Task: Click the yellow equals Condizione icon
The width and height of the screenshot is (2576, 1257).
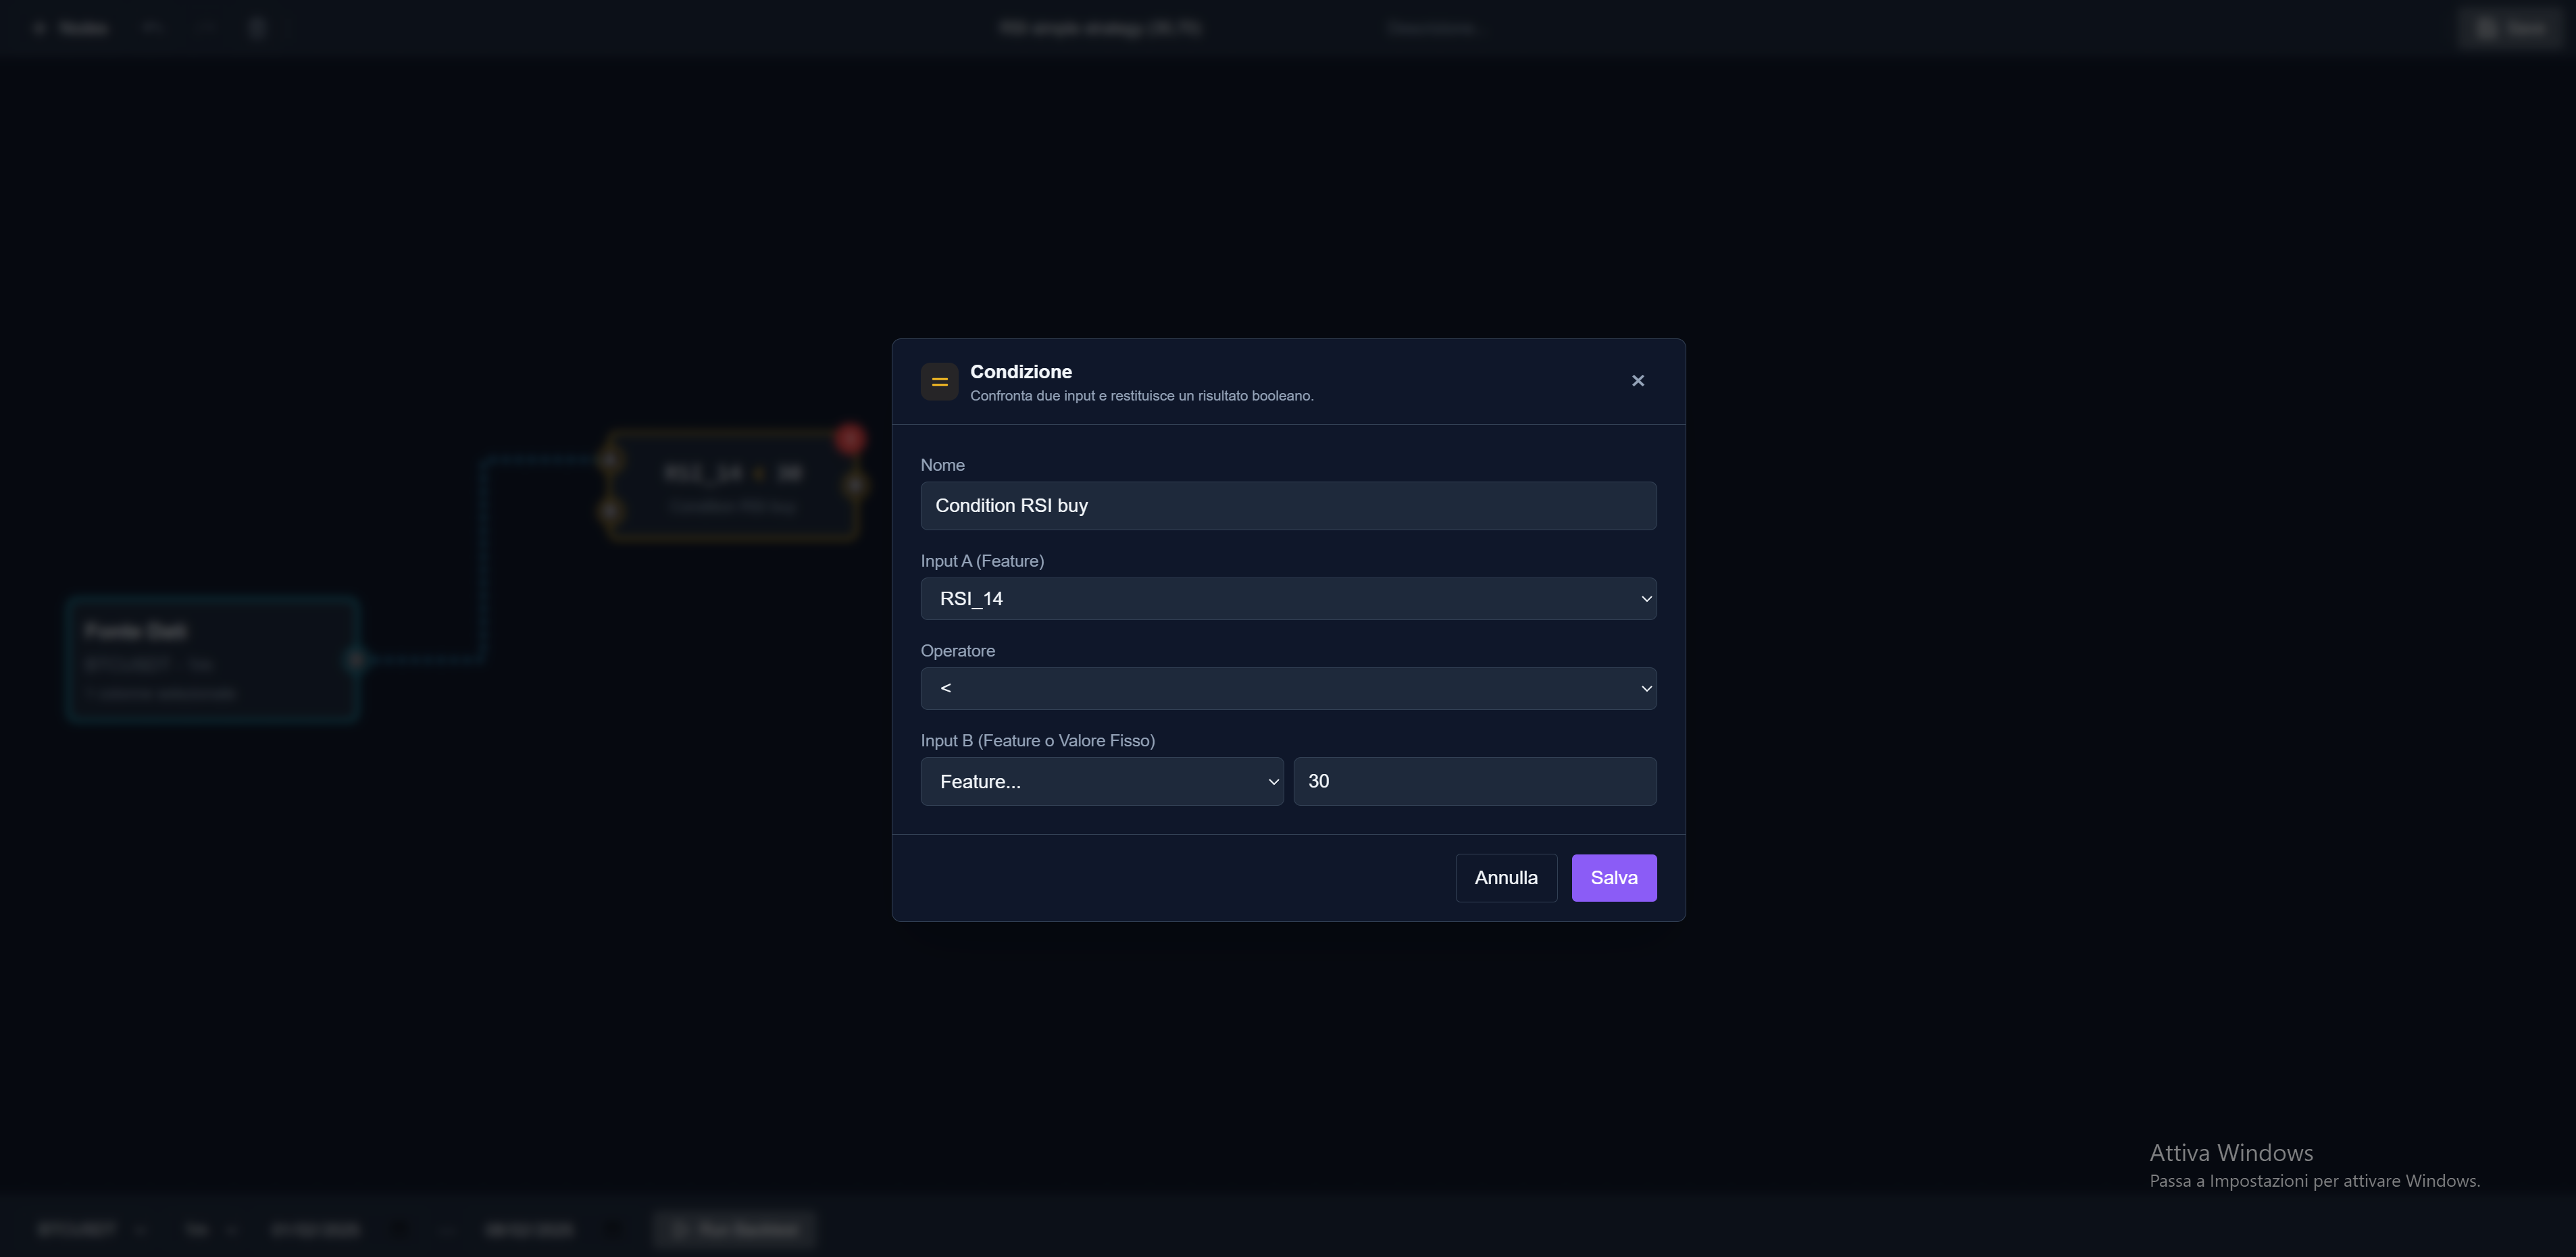Action: click(x=939, y=382)
